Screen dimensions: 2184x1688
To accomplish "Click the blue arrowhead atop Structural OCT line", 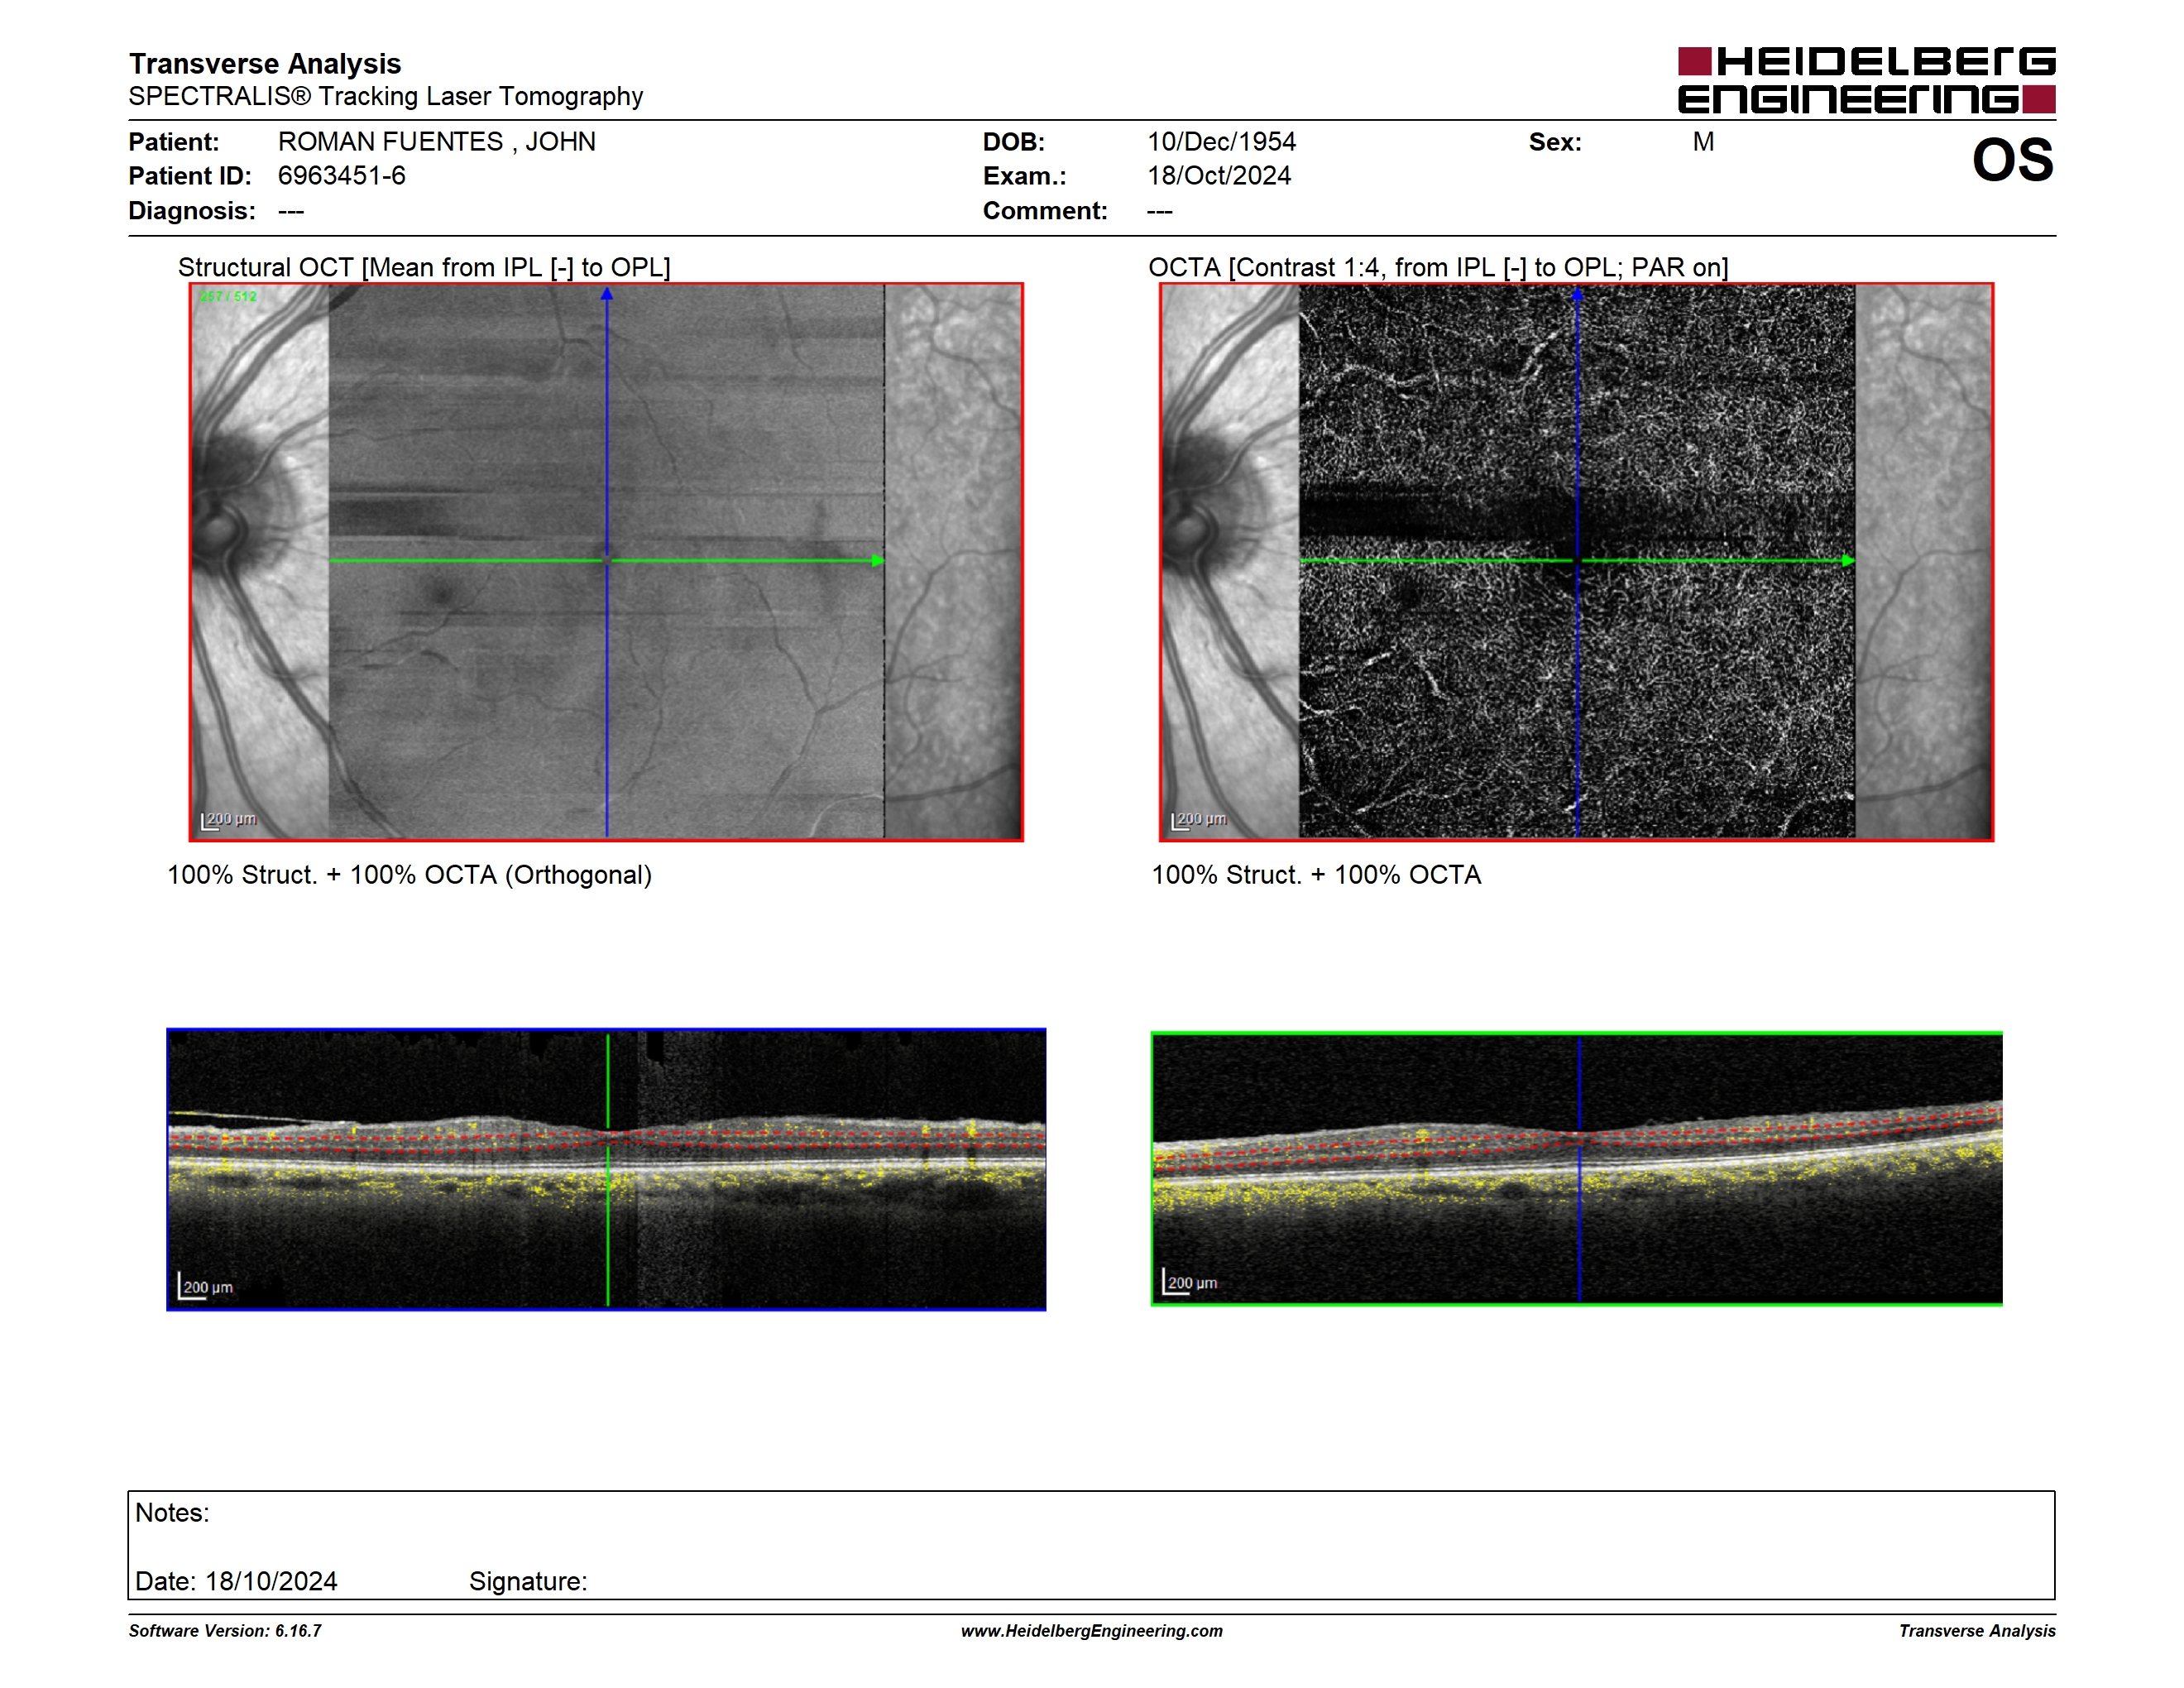I will coord(606,294).
